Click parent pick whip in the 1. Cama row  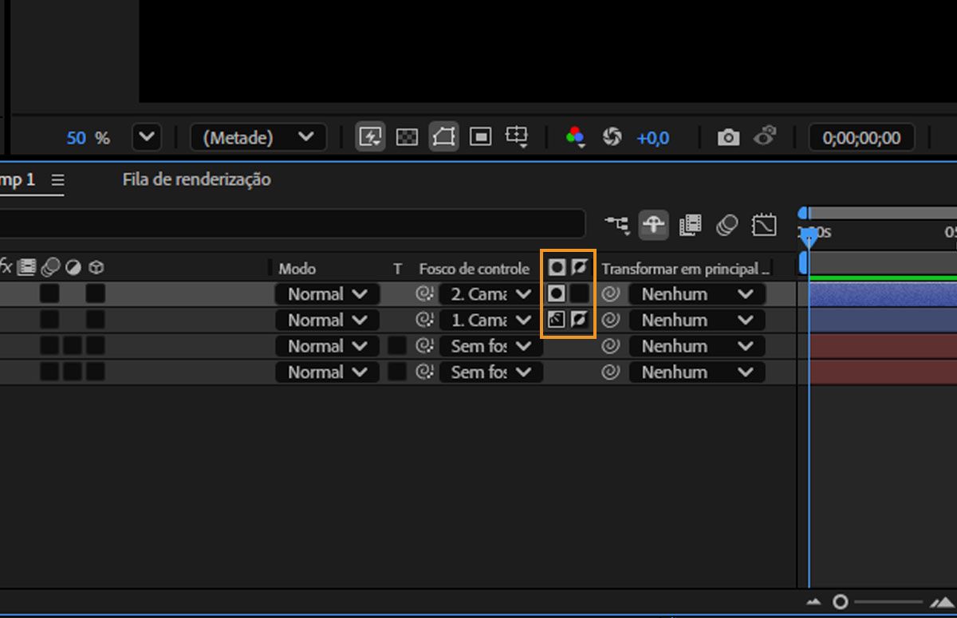[x=610, y=320]
